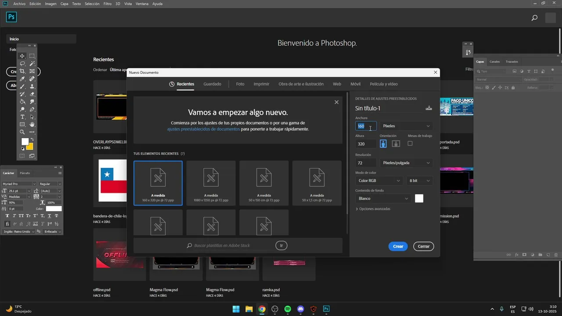The height and width of the screenshot is (316, 562).
Task: Select the Zoom magnifier tool
Action: (x=22, y=132)
